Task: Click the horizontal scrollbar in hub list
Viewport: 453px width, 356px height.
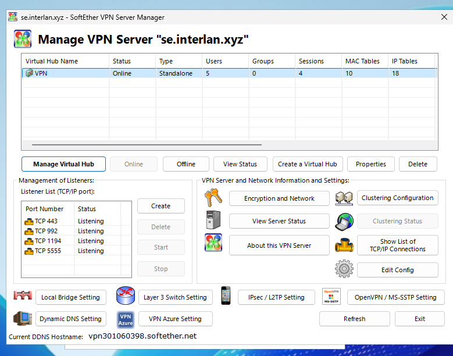Action: pyautogui.click(x=147, y=145)
